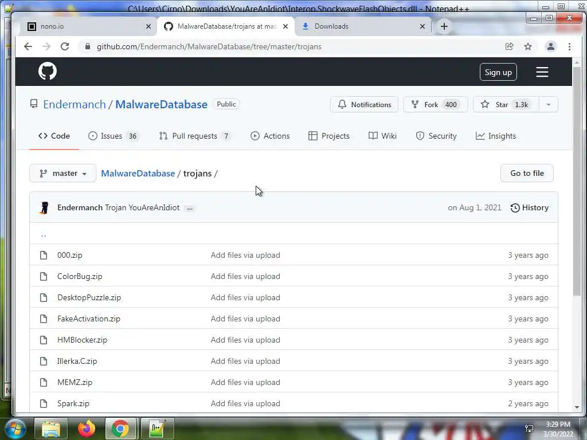587x440 pixels.
Task: Open the Code tab
Action: 54,136
